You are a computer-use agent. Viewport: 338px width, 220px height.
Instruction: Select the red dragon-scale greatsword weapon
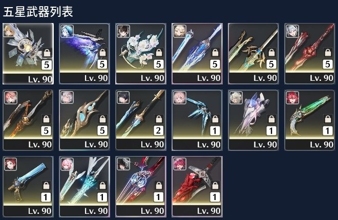click(x=197, y=187)
